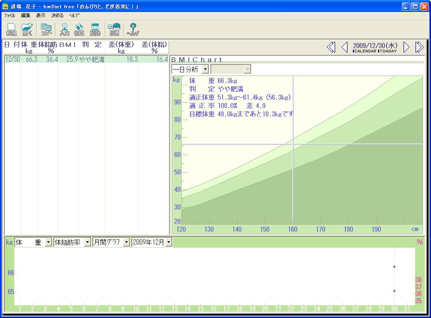Viewport: 431px width, 318px height.
Task: Jump forward with the double right arrow
Action: (419, 47)
